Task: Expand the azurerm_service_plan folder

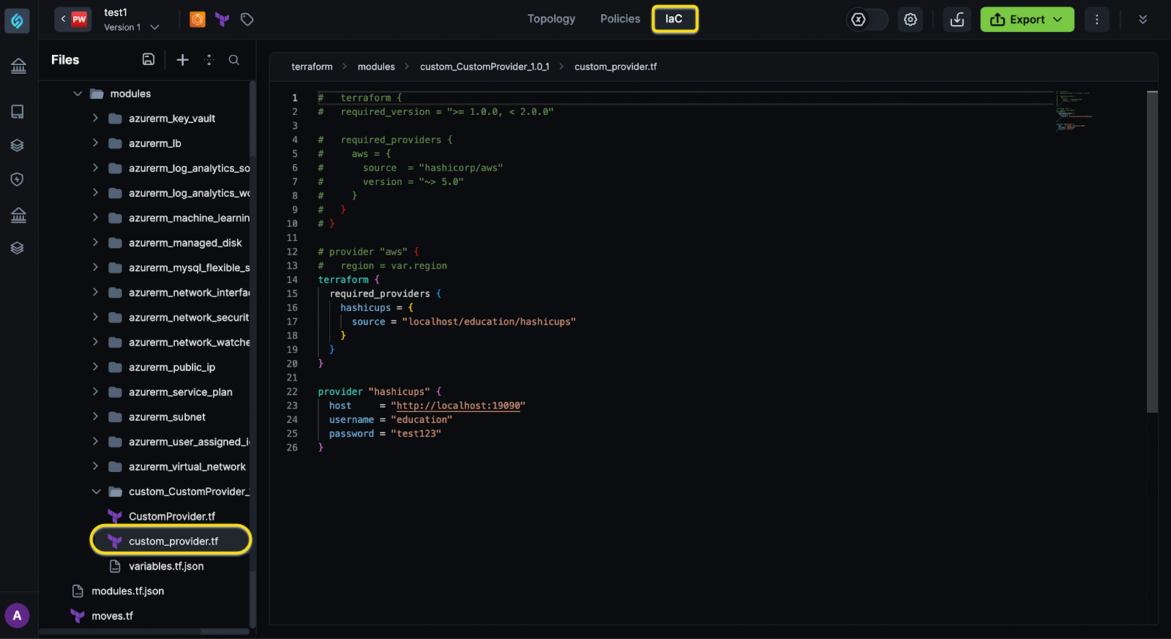Action: point(95,392)
